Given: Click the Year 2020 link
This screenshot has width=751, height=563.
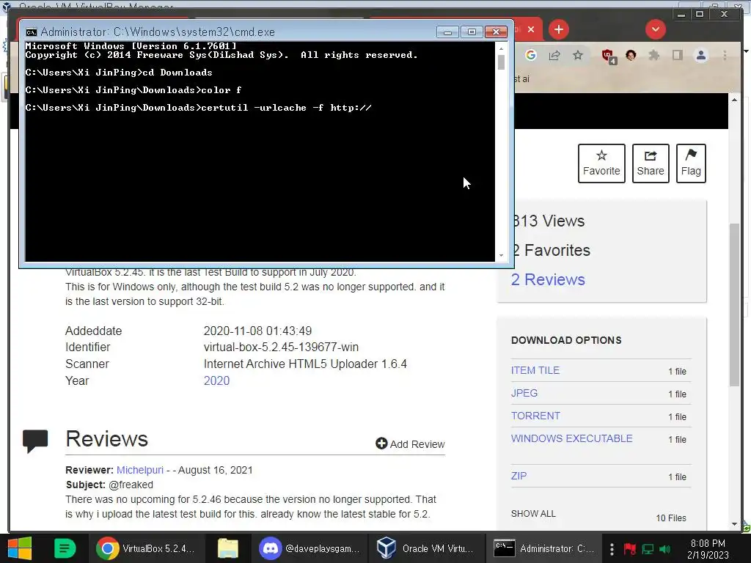Looking at the screenshot, I should click(x=216, y=380).
